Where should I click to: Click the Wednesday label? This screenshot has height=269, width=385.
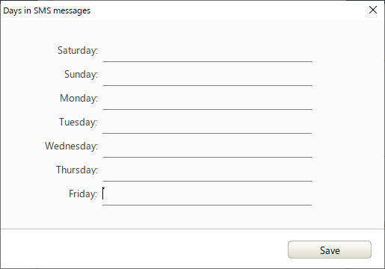click(x=71, y=146)
